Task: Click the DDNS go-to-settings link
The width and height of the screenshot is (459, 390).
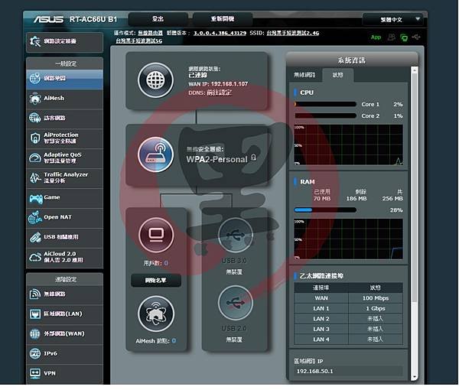Action: click(x=220, y=93)
